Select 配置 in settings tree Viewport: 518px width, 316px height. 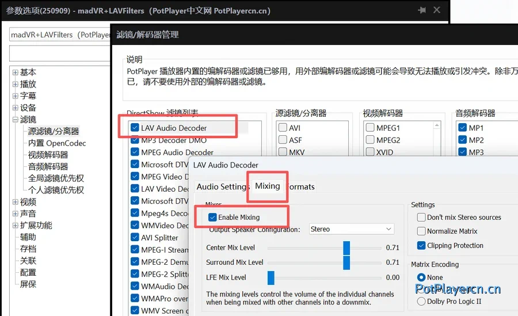click(x=28, y=272)
